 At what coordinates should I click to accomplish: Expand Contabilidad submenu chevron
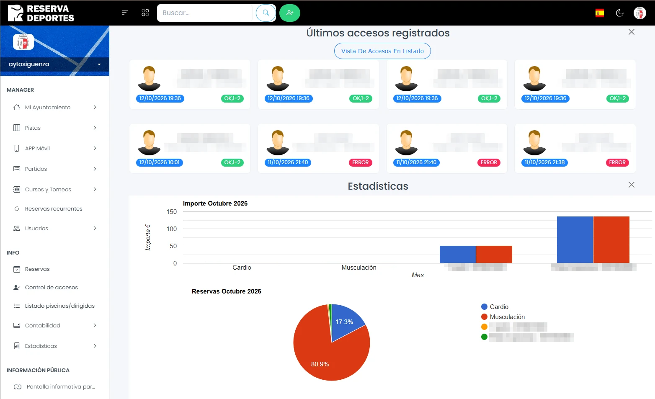[x=95, y=325]
